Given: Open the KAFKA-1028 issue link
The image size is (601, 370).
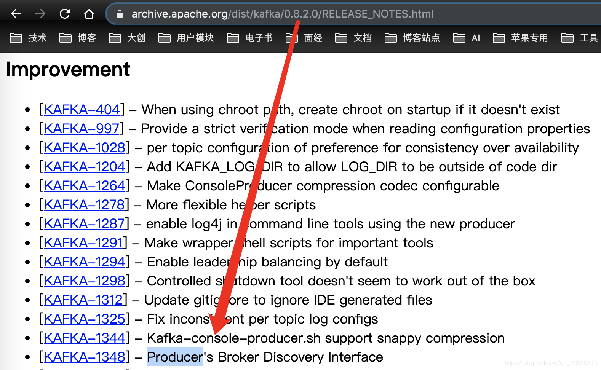Looking at the screenshot, I should click(x=85, y=148).
